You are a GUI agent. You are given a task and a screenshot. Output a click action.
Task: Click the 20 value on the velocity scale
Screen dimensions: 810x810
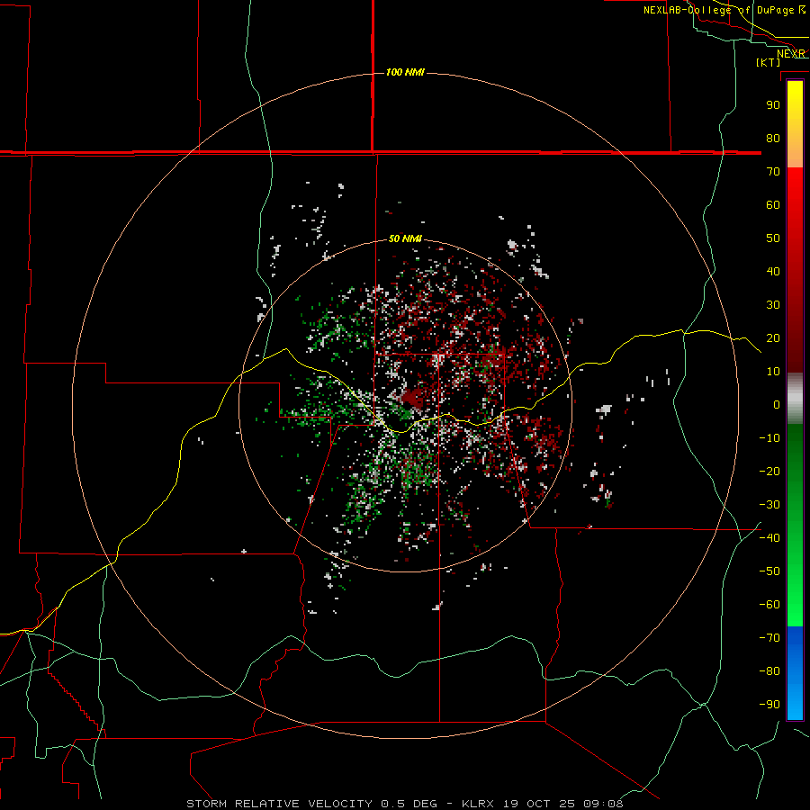[773, 337]
